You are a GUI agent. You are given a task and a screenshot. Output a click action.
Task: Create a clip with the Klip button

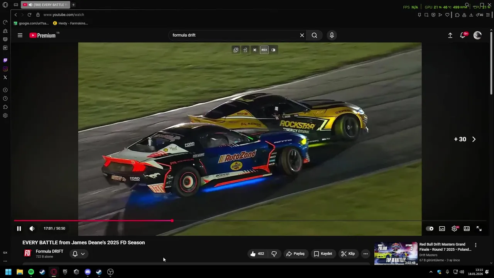coord(348,254)
